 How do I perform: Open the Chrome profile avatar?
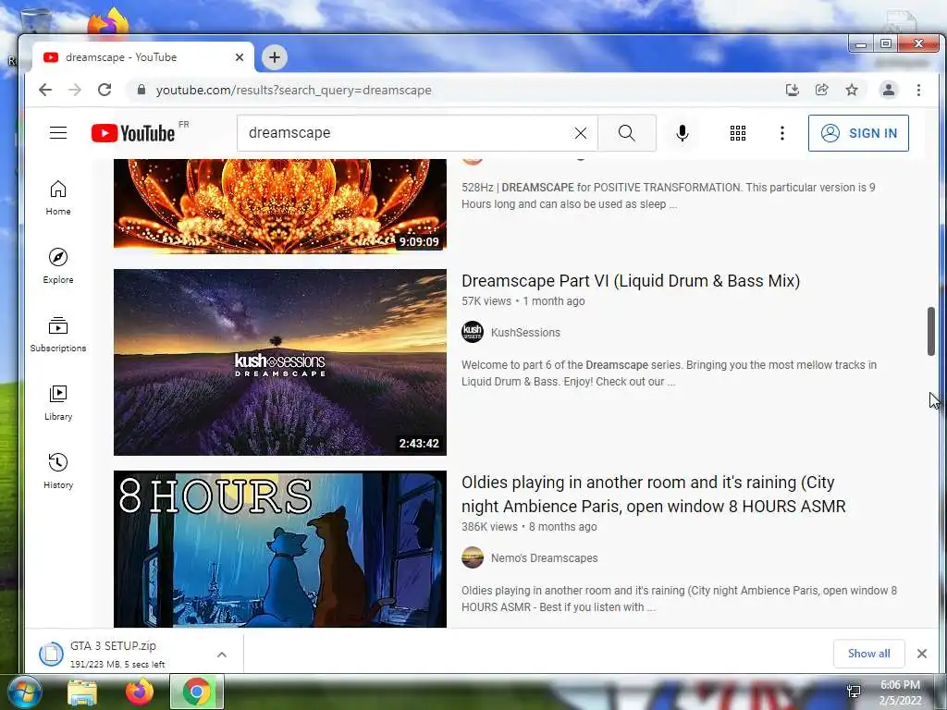click(x=889, y=90)
